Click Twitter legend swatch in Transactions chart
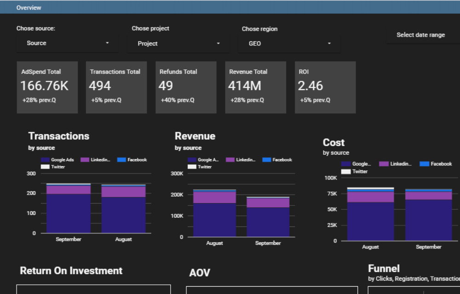The height and width of the screenshot is (294, 460). click(x=45, y=167)
